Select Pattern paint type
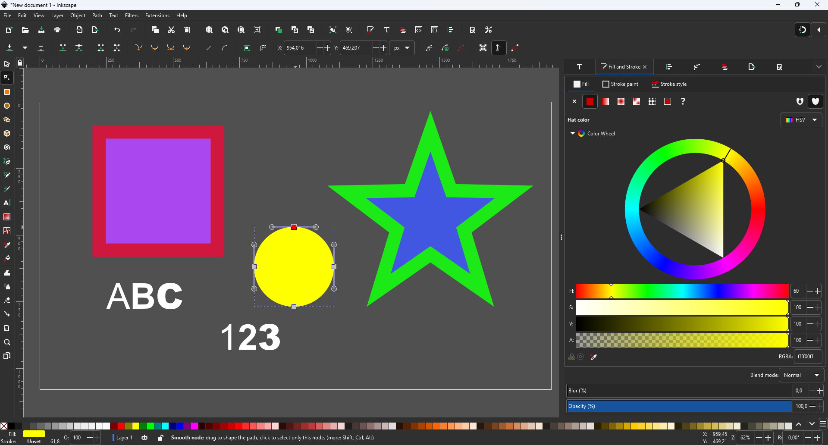The height and width of the screenshot is (445, 828). [x=652, y=101]
